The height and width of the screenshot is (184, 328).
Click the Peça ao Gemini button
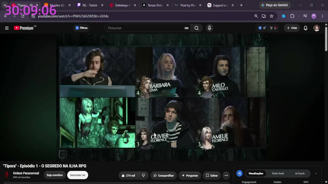274,5
